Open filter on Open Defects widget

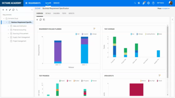(159, 76)
